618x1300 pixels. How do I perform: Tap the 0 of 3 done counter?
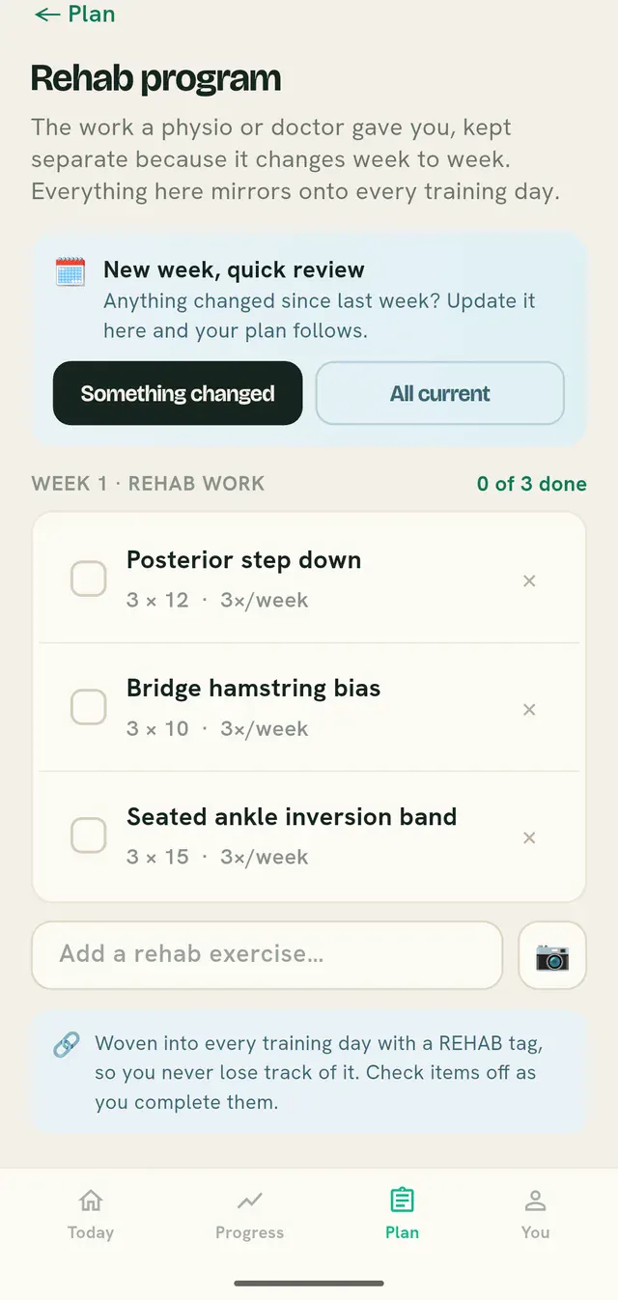point(532,484)
